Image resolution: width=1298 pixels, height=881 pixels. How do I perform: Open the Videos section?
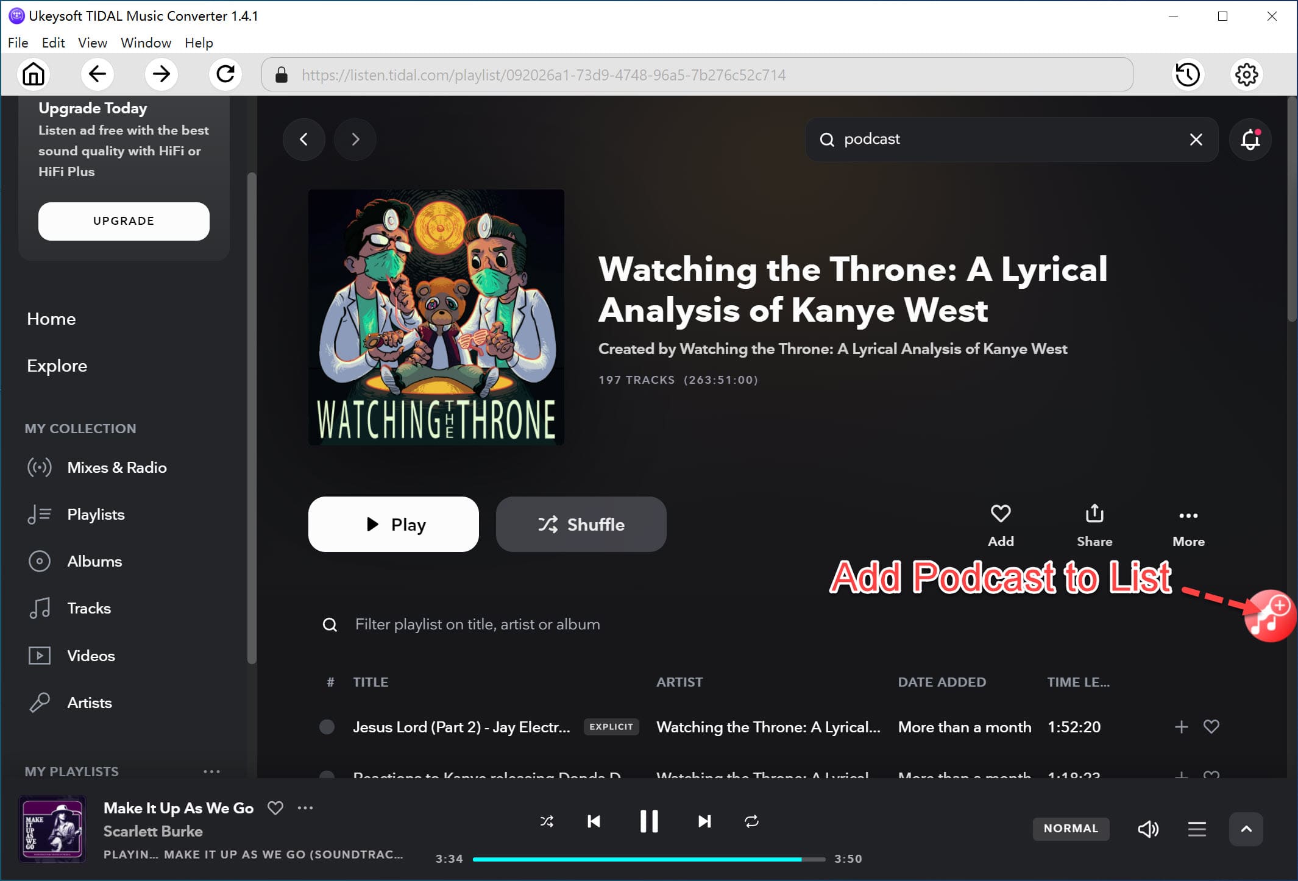pos(91,656)
